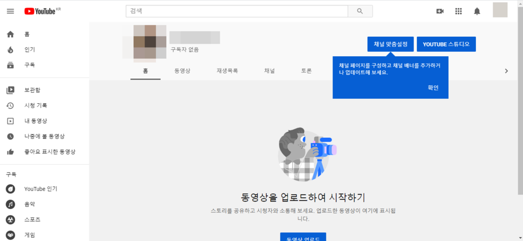This screenshot has width=523, height=241.
Task: Open 게임 subscription label
Action: tap(30, 235)
